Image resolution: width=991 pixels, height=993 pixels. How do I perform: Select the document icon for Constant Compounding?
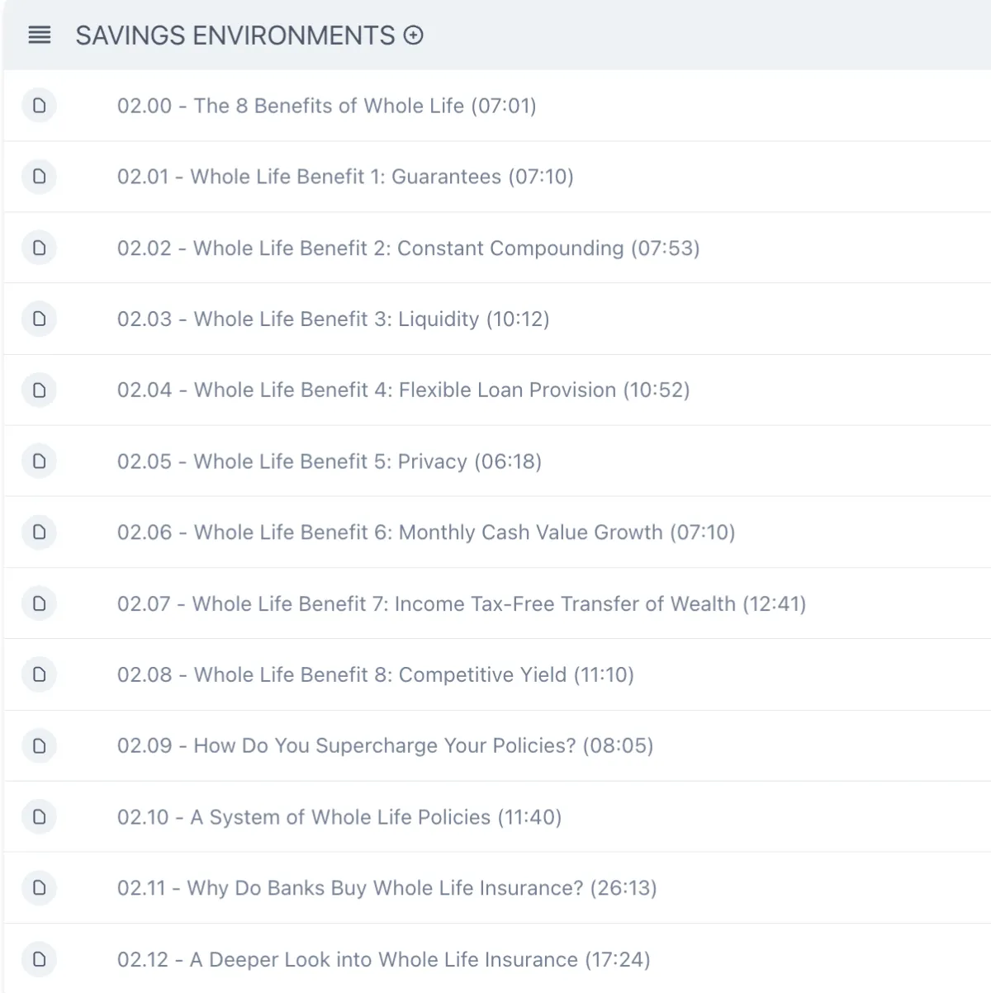pos(39,248)
